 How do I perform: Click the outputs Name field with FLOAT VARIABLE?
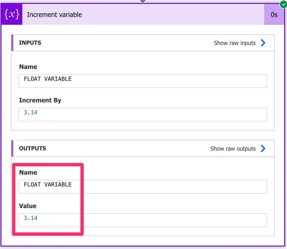143,187
